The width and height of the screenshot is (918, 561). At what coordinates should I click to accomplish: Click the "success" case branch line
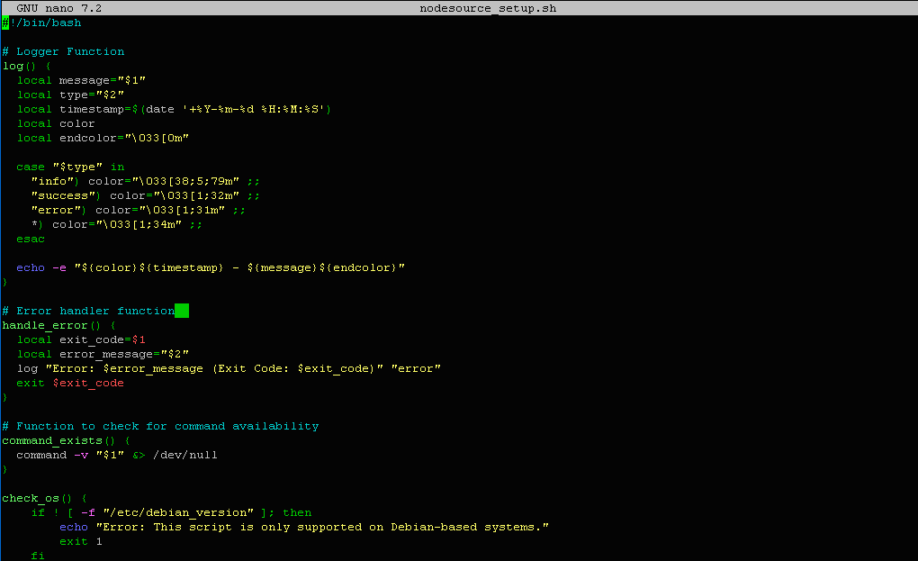point(144,195)
